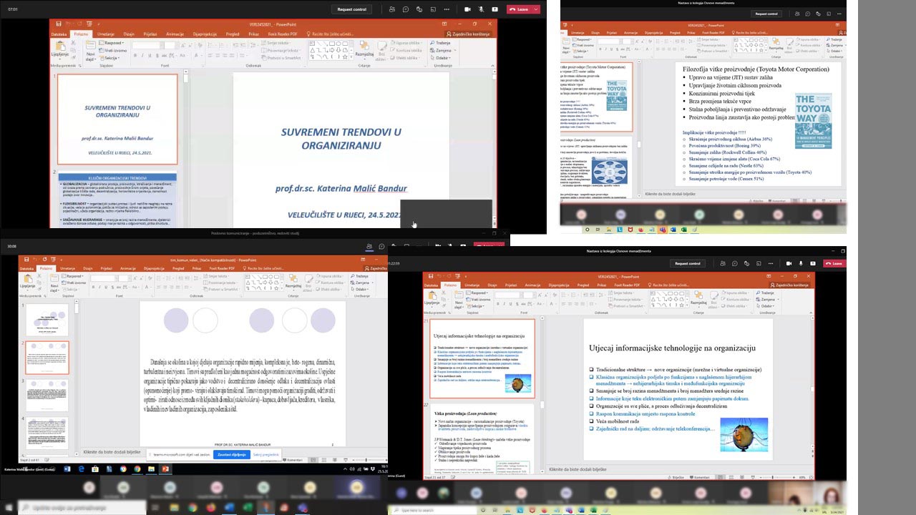Screen dimensions: 916x515
Task: Click Ljepljenje paste icon in tim_komun_velen PowerPoint
Action: [29, 281]
